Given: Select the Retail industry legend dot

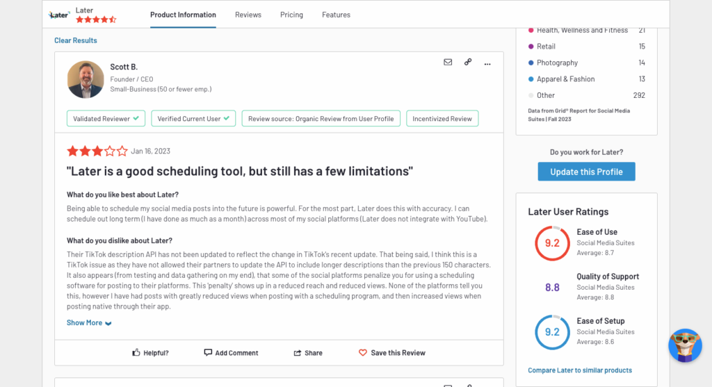Looking at the screenshot, I should [531, 47].
